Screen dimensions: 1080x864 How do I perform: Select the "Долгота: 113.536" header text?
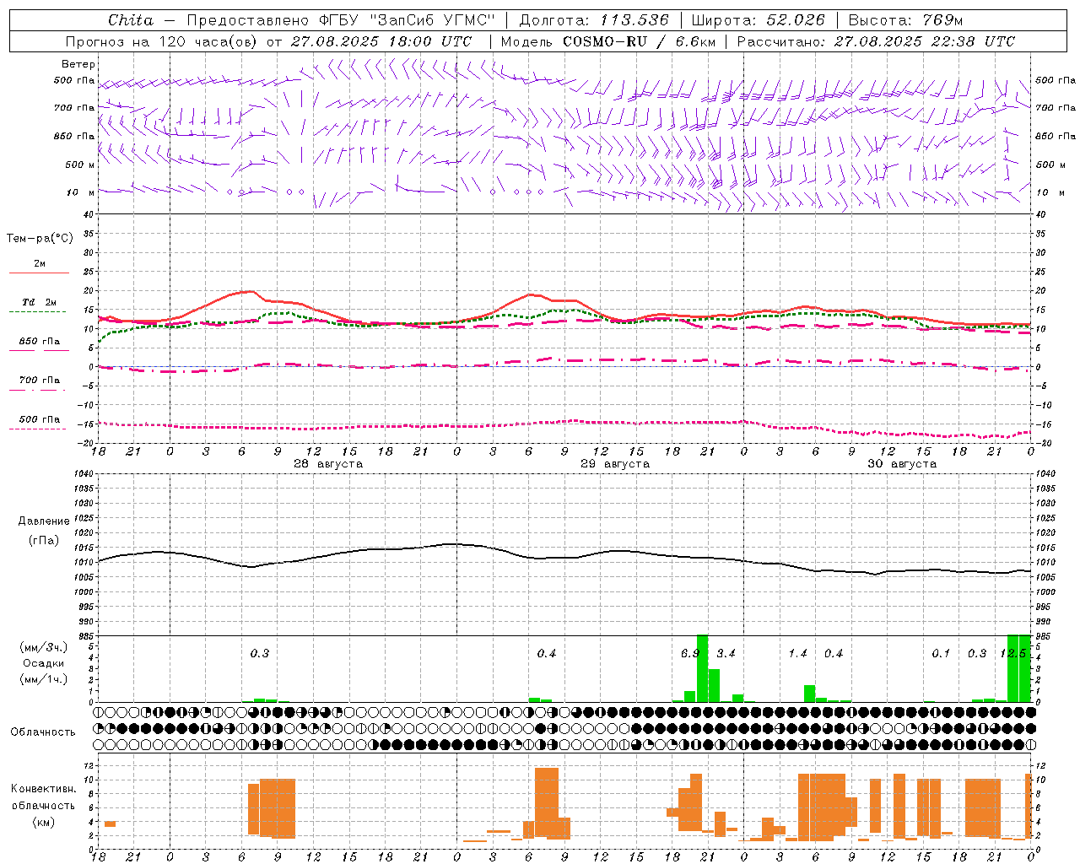point(594,20)
